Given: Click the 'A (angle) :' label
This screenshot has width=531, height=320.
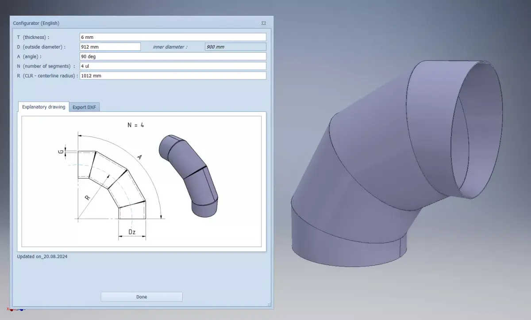Looking at the screenshot, I should click(x=29, y=57).
